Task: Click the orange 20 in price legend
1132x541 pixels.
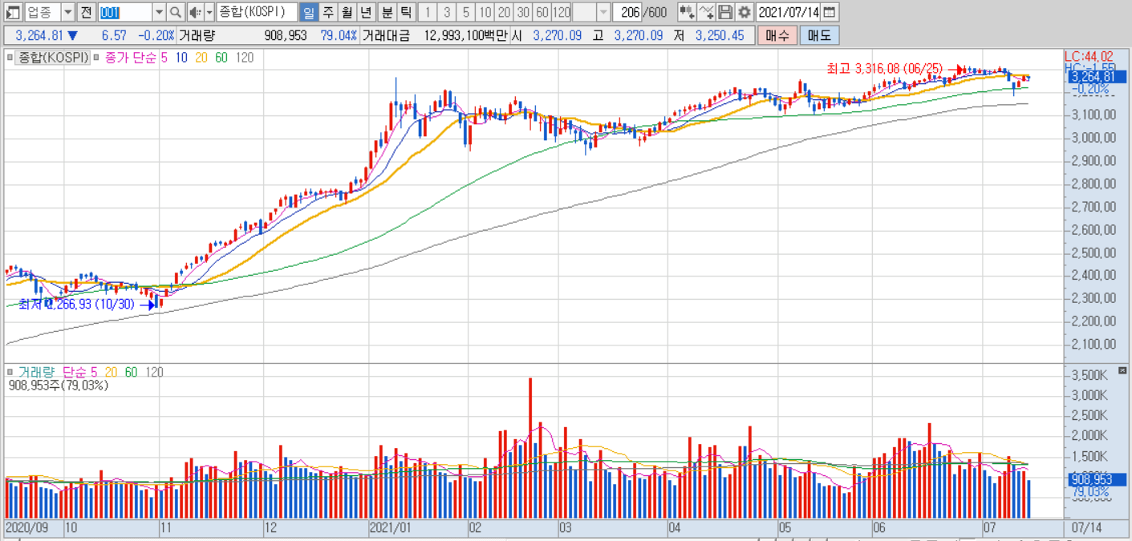Action: 201,58
